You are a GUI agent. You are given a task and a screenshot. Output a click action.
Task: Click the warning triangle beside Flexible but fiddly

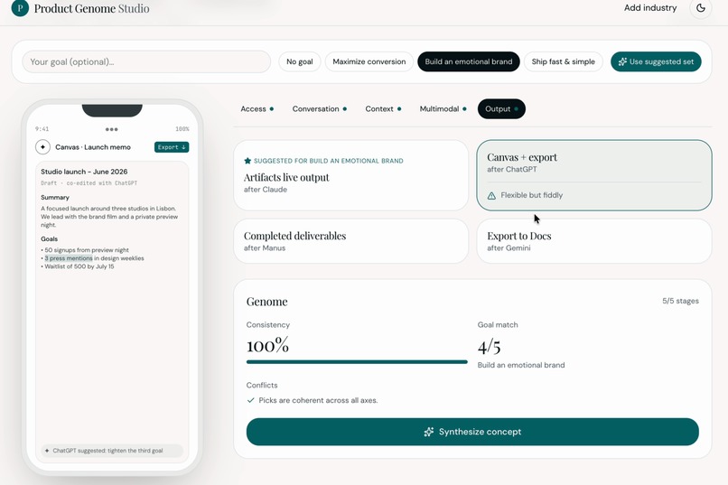pos(491,195)
